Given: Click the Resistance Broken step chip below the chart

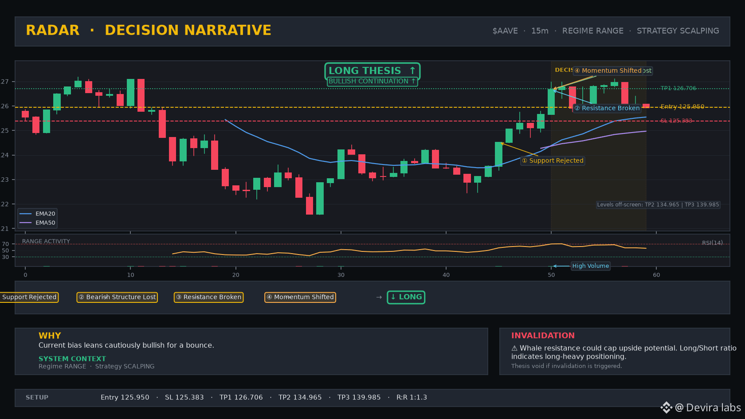Looking at the screenshot, I should tap(208, 297).
